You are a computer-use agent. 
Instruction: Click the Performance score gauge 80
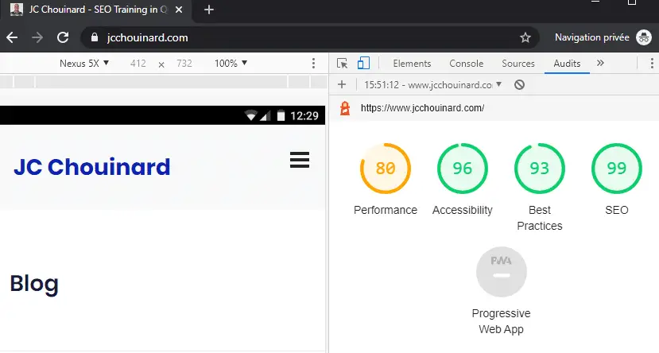[386, 169]
